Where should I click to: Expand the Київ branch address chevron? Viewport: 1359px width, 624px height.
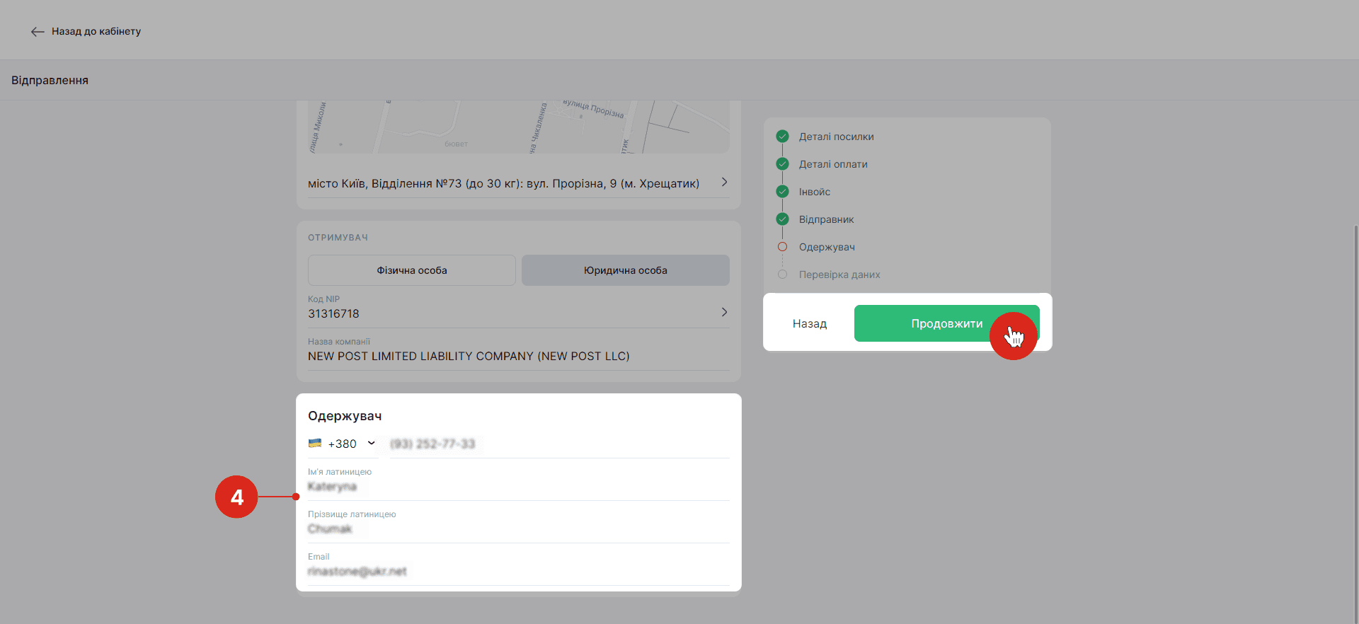(724, 183)
